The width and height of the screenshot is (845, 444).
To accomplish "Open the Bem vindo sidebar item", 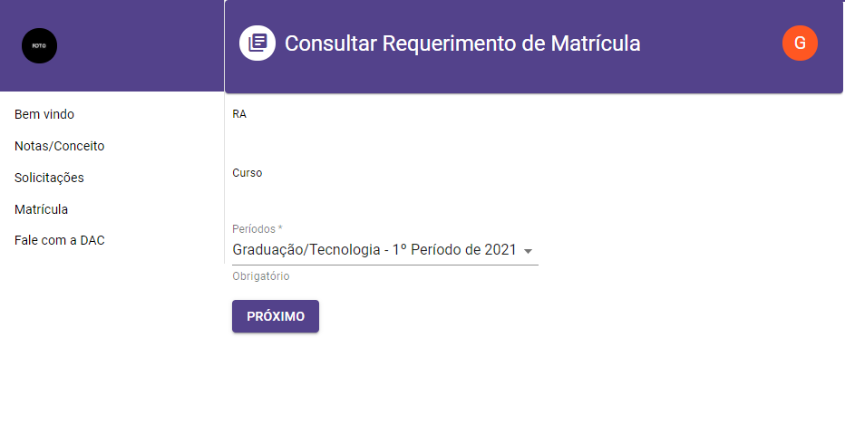I will tap(44, 114).
